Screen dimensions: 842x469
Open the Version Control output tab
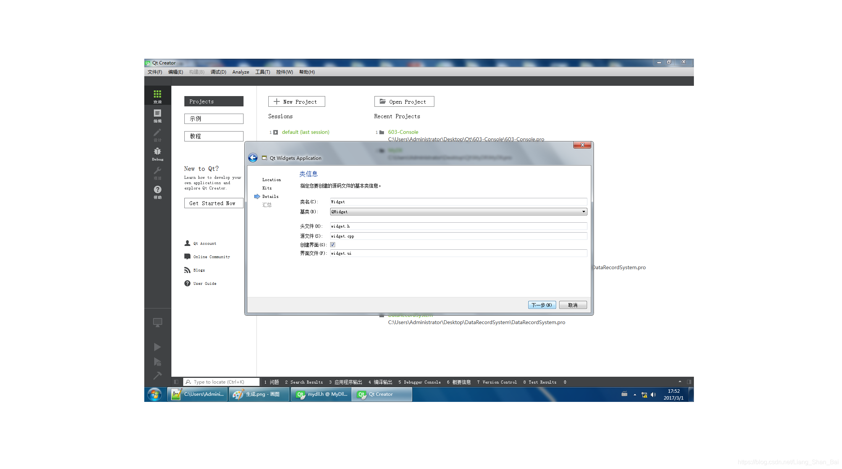click(x=497, y=382)
